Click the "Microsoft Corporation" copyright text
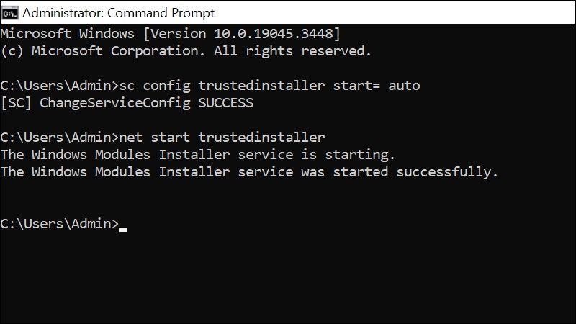Viewport: 576px width, 324px height. click(x=118, y=51)
